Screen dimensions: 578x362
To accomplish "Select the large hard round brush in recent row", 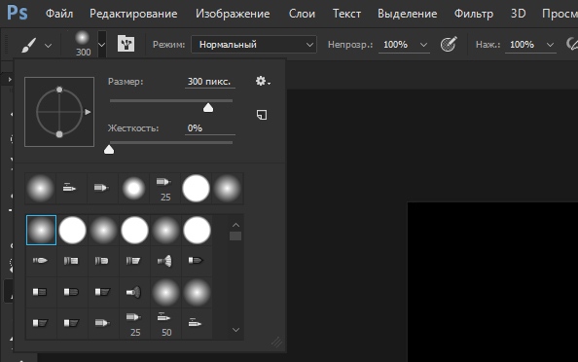I will 197,189.
